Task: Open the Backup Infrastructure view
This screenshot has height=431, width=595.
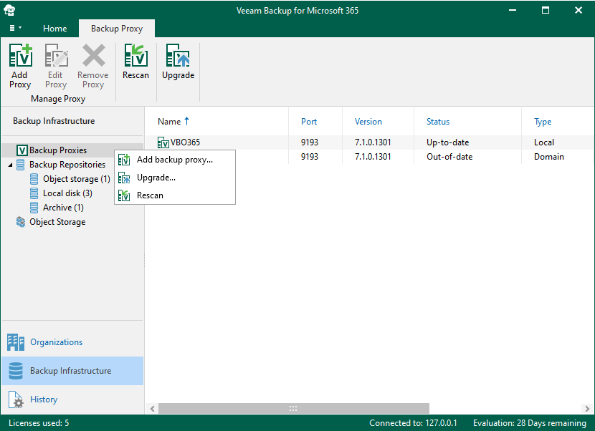Action: coord(72,371)
